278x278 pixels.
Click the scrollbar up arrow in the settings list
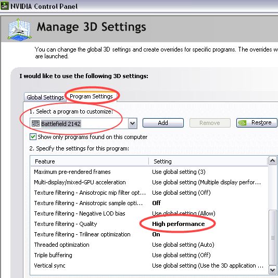point(272,161)
